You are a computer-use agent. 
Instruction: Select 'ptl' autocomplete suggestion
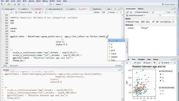click(x=116, y=50)
